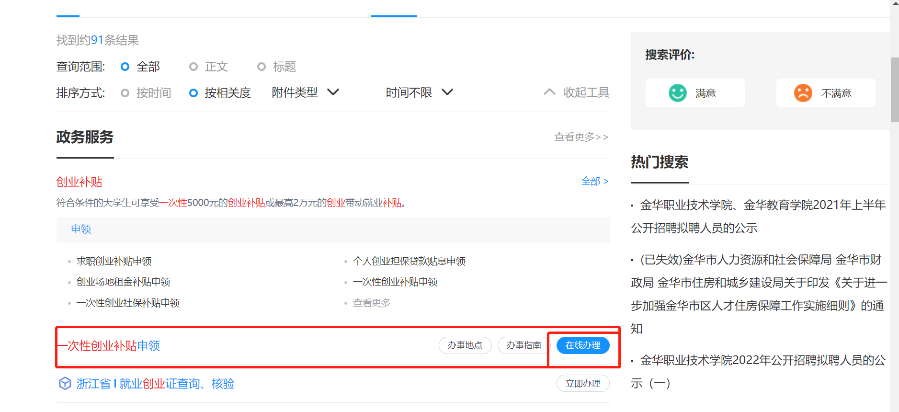Open the 创业补贴 heading link
Image resolution: width=899 pixels, height=412 pixels.
[x=80, y=182]
